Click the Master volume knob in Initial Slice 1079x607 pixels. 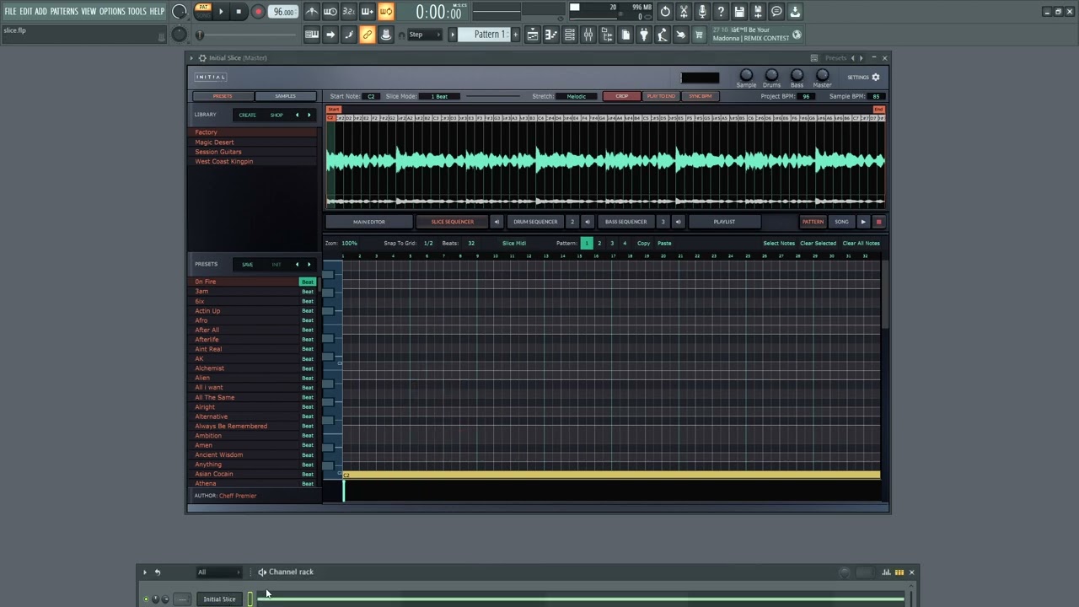(x=822, y=75)
